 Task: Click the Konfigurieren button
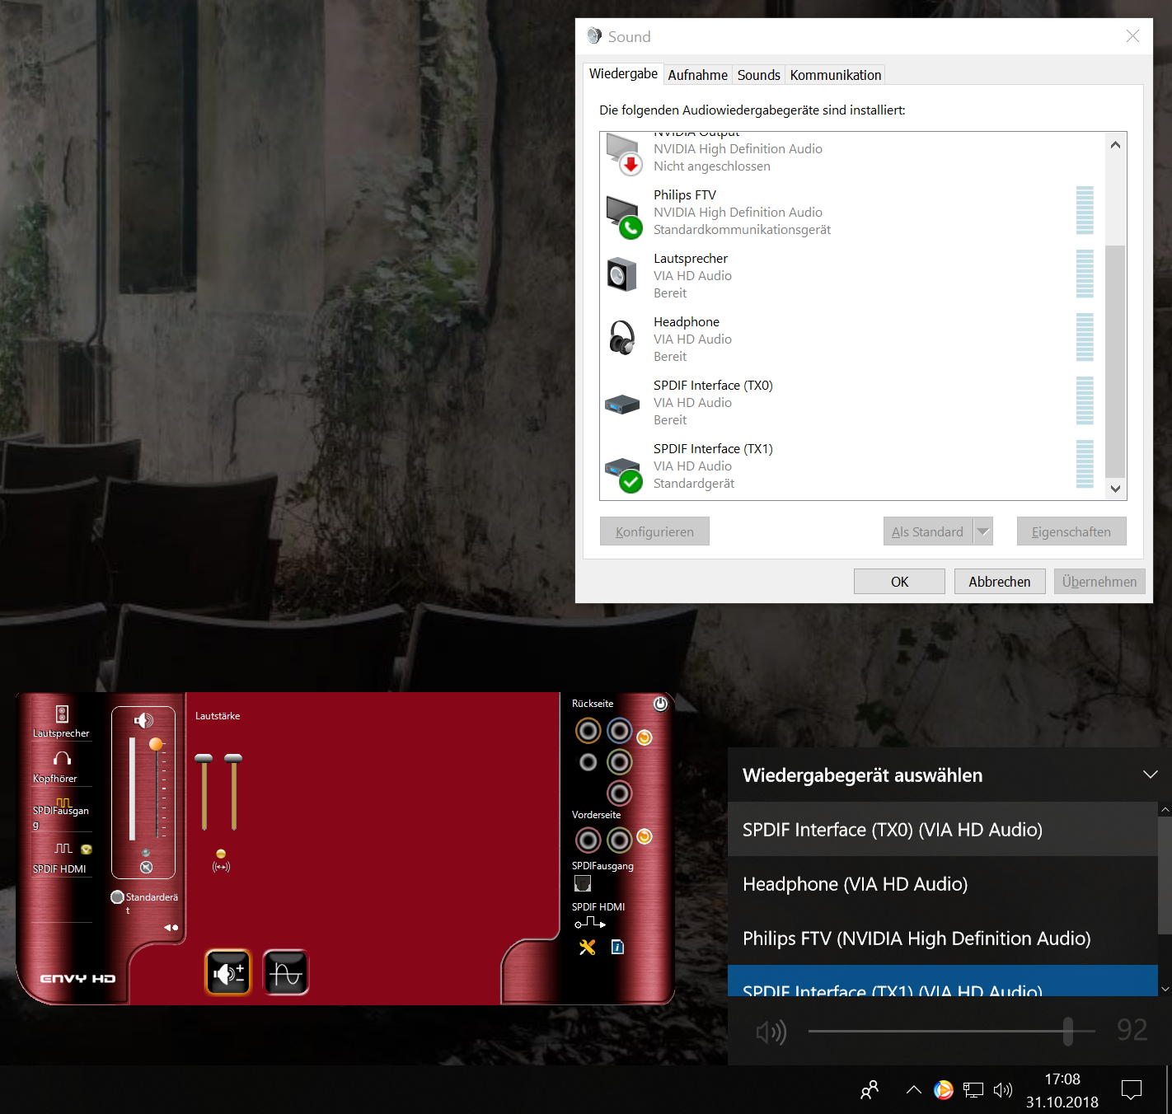pyautogui.click(x=654, y=531)
